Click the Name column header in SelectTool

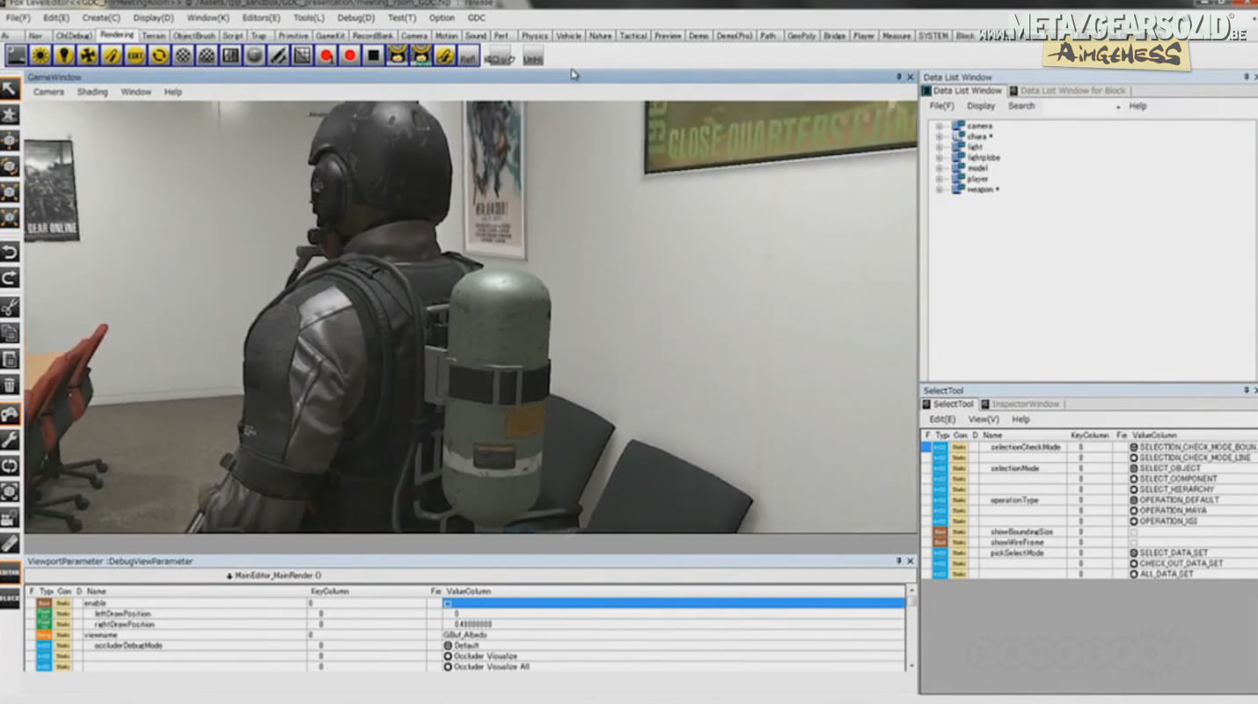(x=992, y=436)
